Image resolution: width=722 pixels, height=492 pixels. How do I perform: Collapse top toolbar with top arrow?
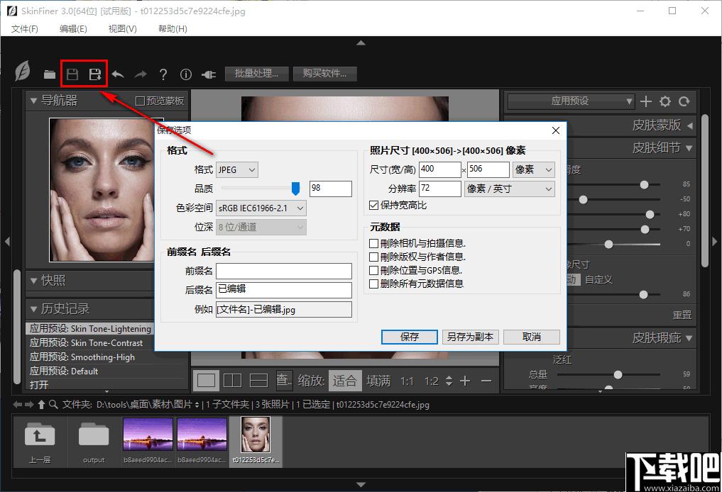click(361, 43)
